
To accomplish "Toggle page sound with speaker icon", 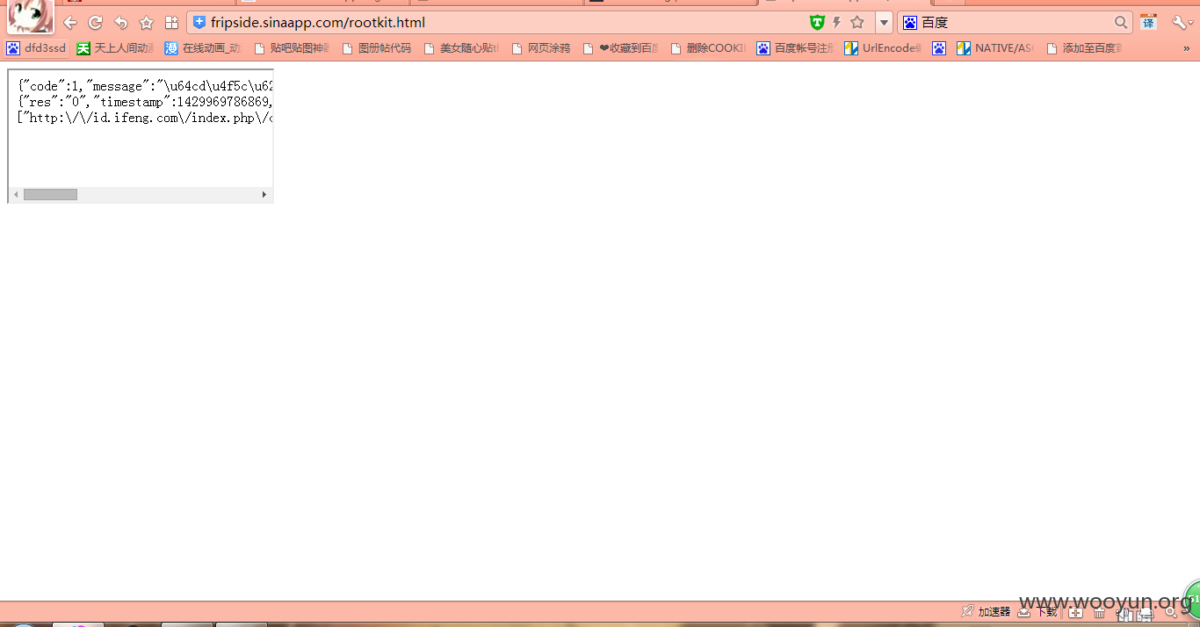I will (1124, 612).
